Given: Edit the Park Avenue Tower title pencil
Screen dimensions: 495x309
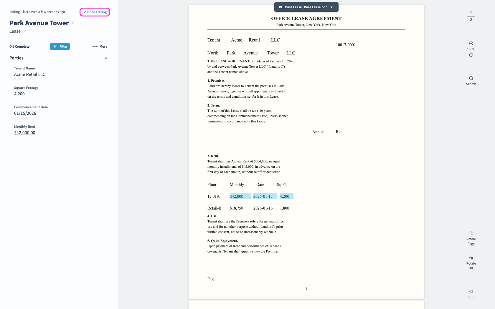Looking at the screenshot, I should point(73,23).
